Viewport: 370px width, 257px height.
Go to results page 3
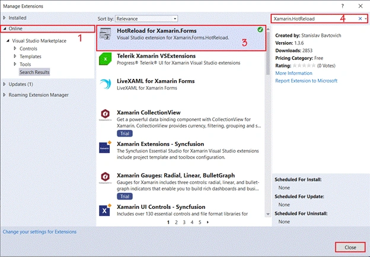(x=184, y=222)
